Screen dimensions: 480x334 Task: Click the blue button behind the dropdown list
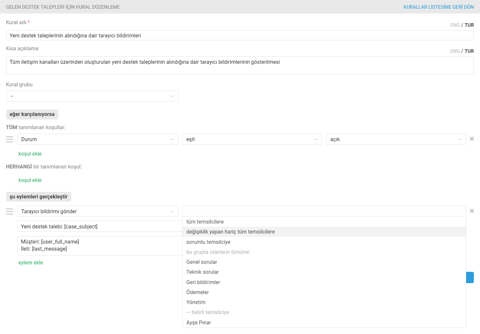[470, 277]
